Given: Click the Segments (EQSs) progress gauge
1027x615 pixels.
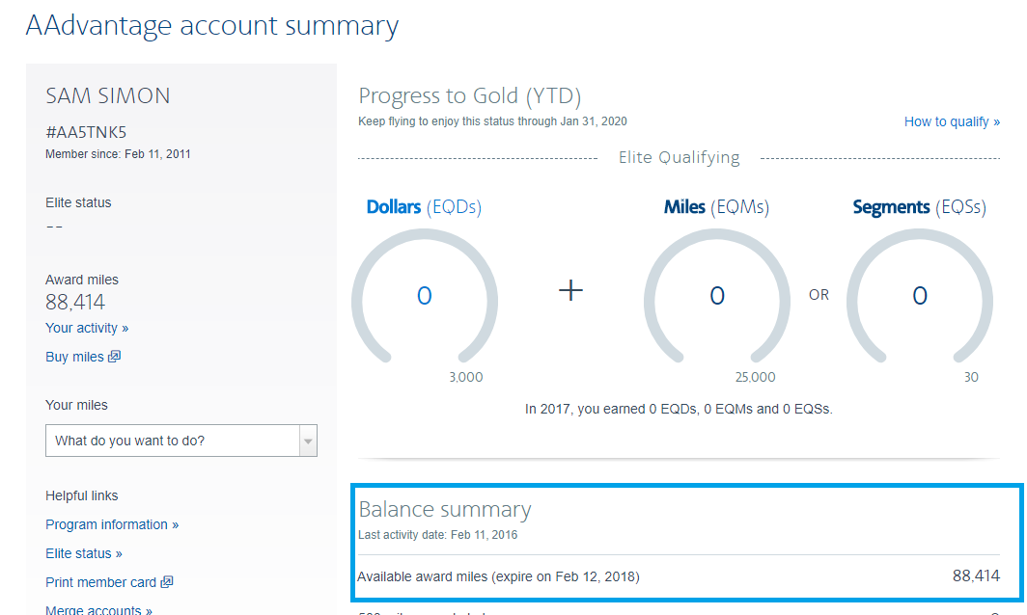Looking at the screenshot, I should (920, 296).
